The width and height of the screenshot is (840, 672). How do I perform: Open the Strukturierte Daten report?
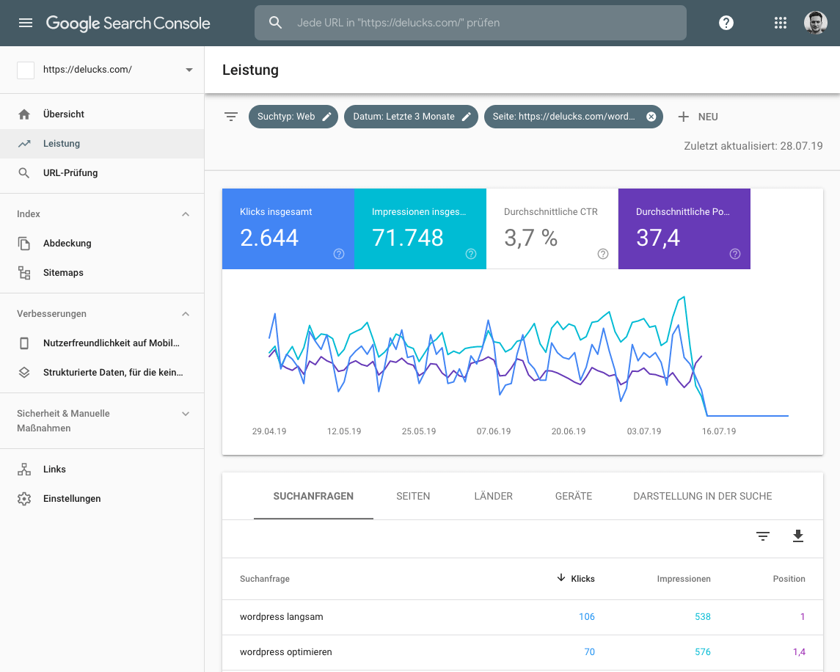coord(102,373)
